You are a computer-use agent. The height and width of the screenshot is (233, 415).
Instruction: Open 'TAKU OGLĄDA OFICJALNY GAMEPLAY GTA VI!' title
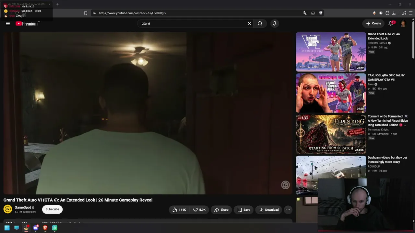[x=386, y=77]
